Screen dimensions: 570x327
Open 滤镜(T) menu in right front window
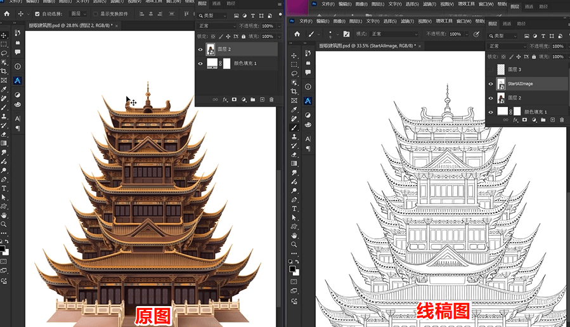coord(407,21)
